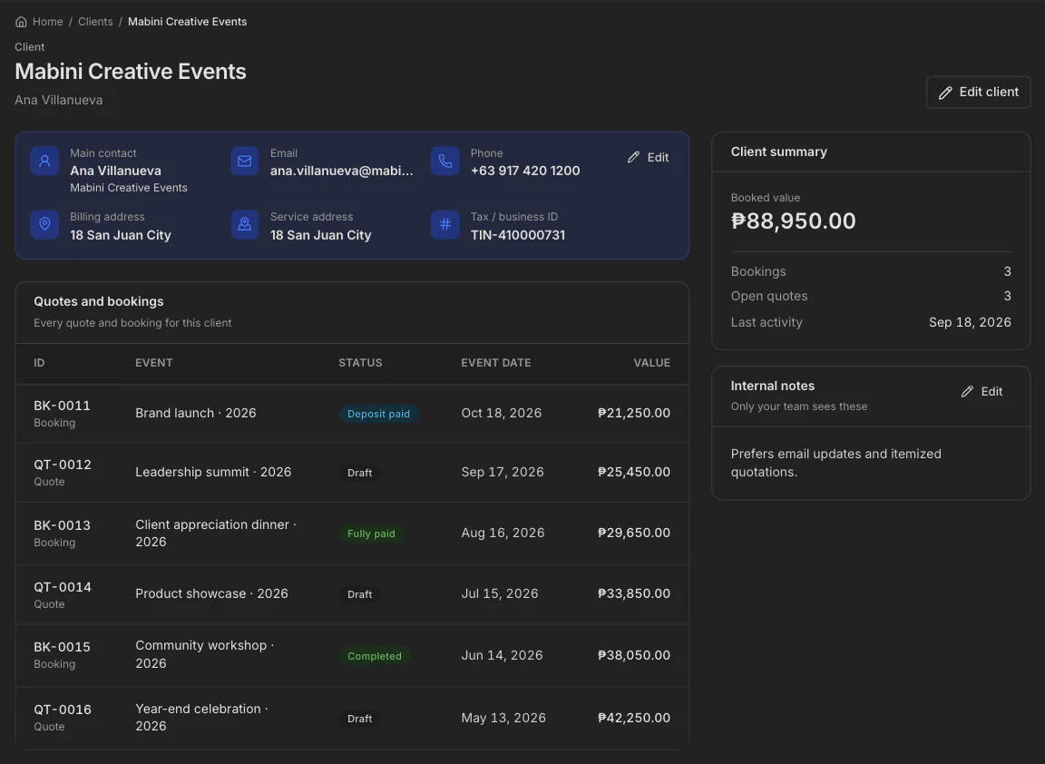The width and height of the screenshot is (1045, 764).
Task: Open Clients breadcrumb link
Action: (95, 22)
